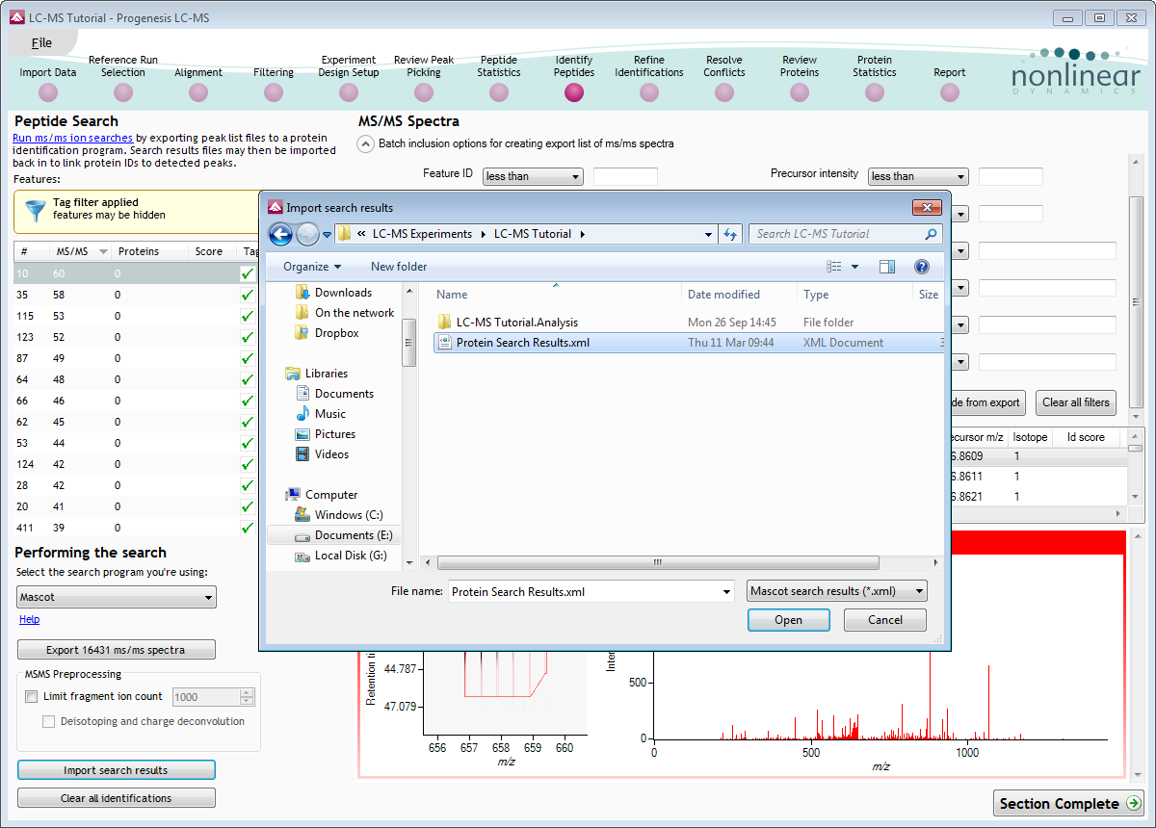Screen dimensions: 1156x828
Task: Toggle the tag checkmark for feature 123
Action: (248, 337)
